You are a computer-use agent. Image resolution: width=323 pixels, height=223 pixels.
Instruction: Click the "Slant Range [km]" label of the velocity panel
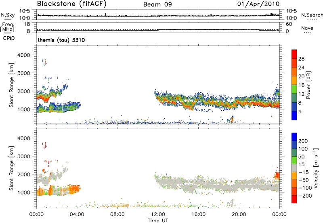coord(11,168)
